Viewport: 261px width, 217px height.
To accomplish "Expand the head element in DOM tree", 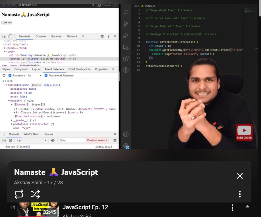I will (x=5, y=48).
